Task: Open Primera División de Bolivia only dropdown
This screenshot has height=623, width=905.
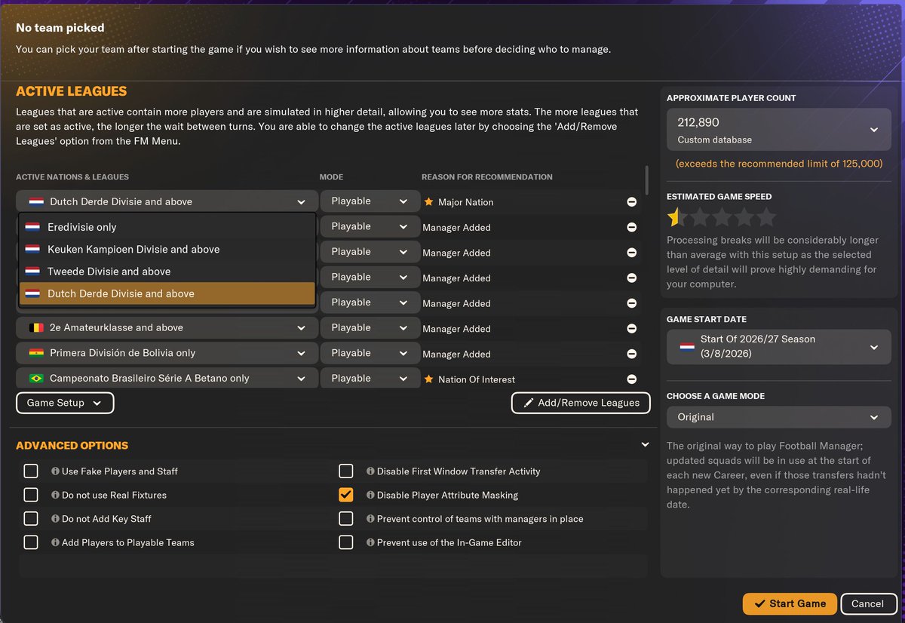Action: [x=165, y=353]
